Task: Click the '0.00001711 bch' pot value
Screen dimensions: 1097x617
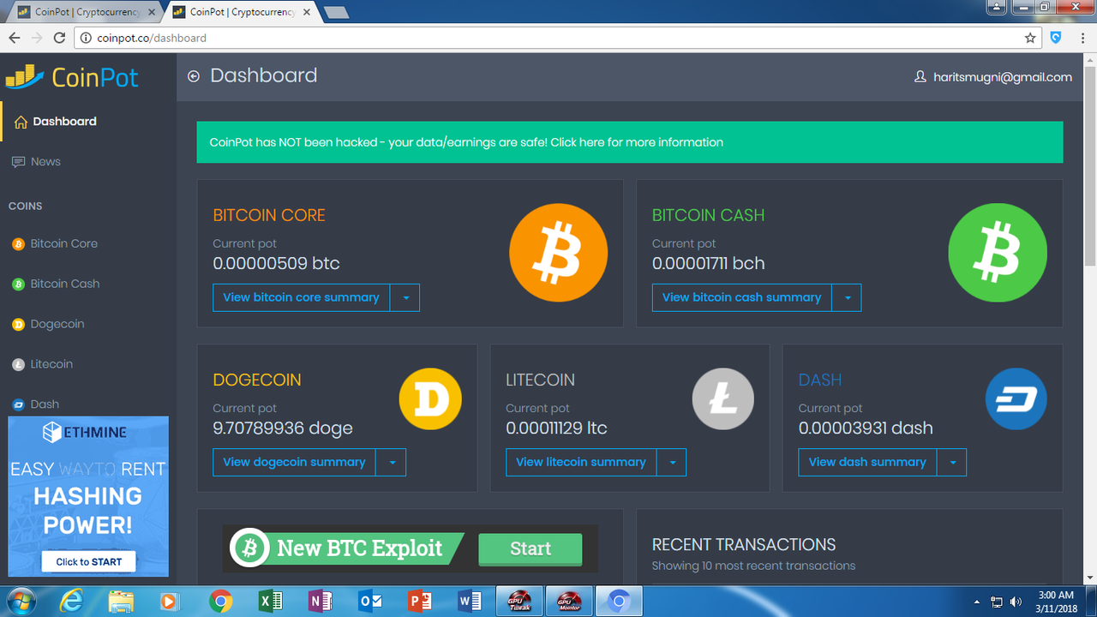Action: click(709, 263)
